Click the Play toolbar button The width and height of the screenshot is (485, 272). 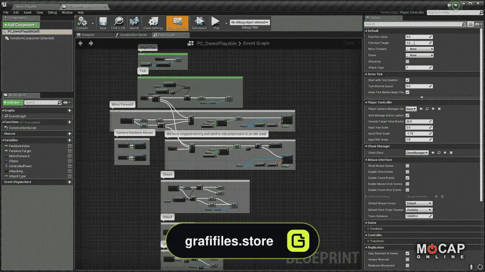coord(216,23)
